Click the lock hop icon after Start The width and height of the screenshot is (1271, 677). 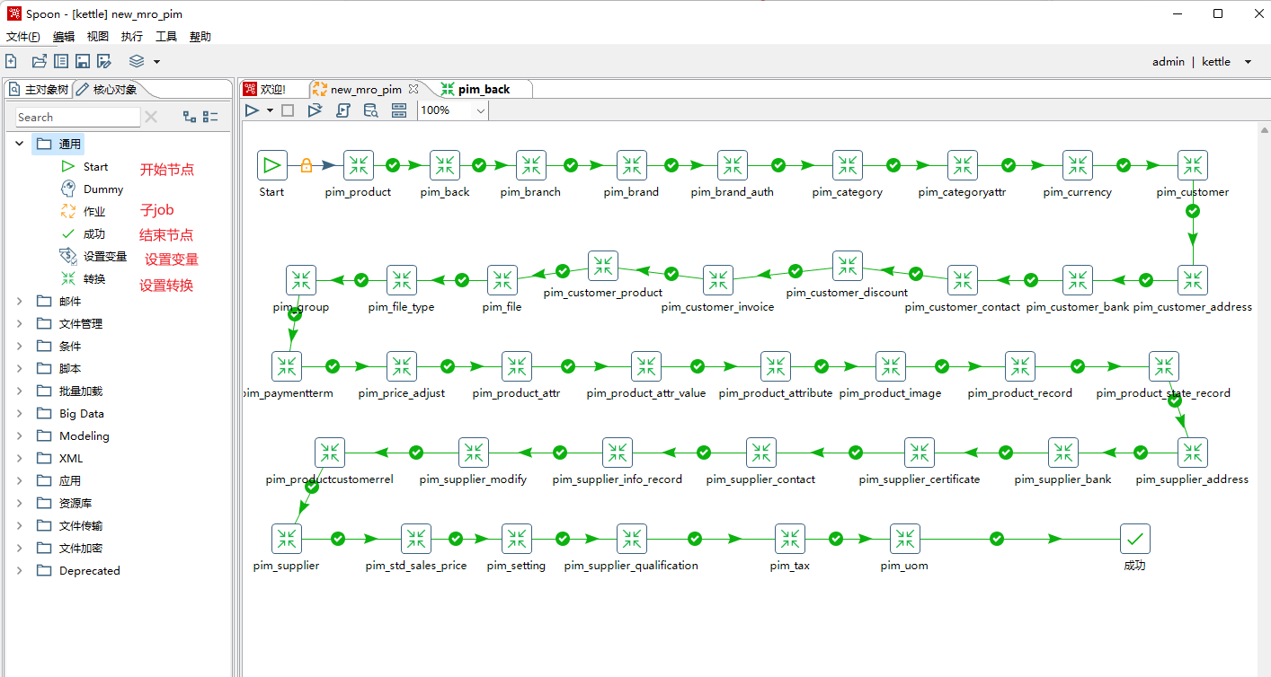pos(307,166)
